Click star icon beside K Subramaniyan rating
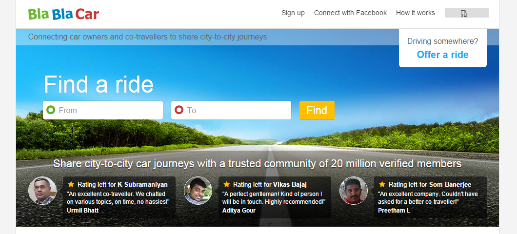The image size is (517, 234). (71, 184)
